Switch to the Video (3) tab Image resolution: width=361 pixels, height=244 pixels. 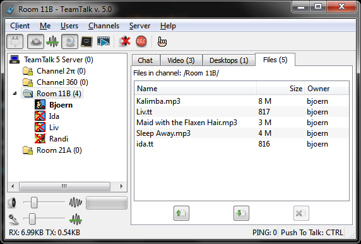click(181, 60)
